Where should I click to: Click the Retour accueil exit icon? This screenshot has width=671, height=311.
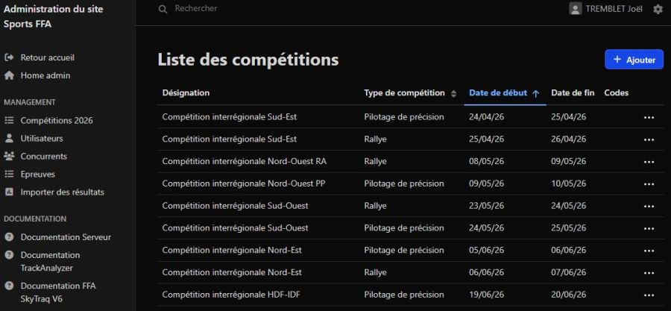(x=9, y=57)
